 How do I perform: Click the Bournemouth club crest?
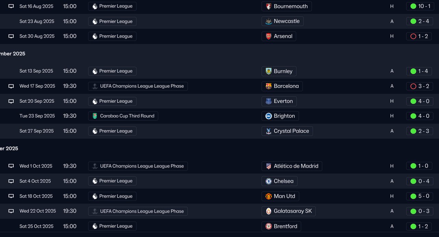(269, 6)
